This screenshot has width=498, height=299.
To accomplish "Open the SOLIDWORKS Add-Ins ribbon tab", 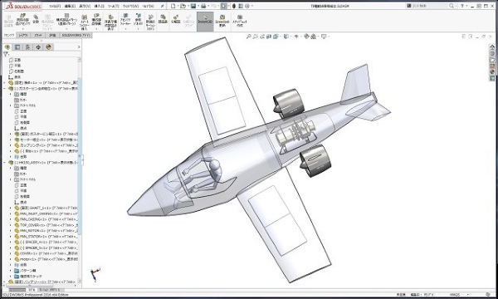I will 76,35.
